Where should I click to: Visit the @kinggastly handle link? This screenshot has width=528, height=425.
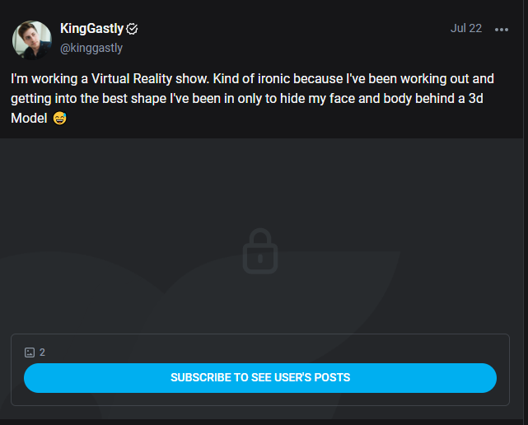click(x=91, y=48)
